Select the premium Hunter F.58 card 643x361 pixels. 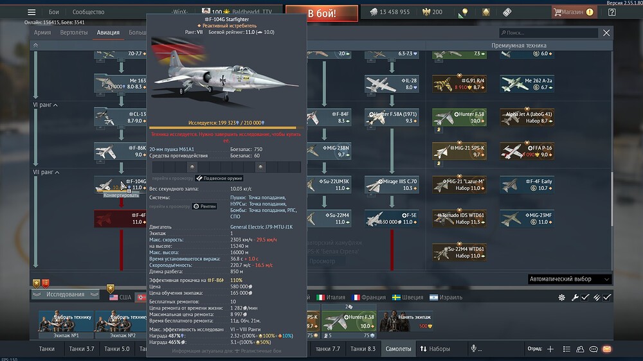click(459, 117)
